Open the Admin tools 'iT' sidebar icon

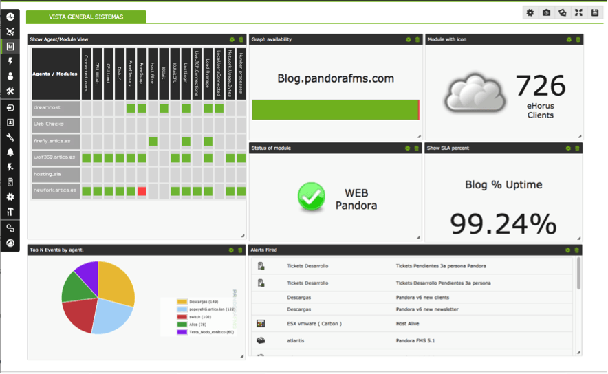(x=10, y=212)
